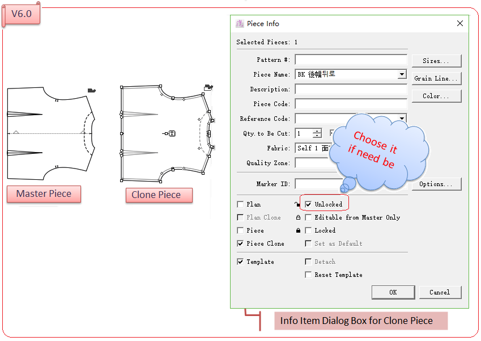
Task: Click inside the Pattern # field
Action: (x=351, y=60)
